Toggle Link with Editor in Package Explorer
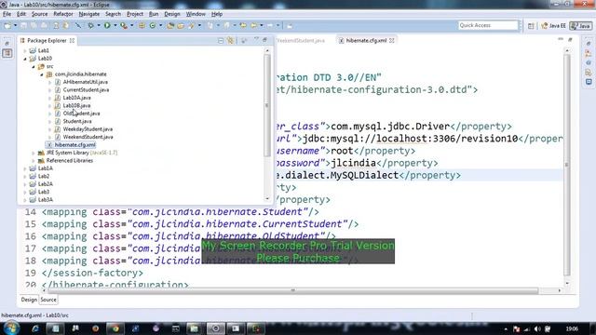This screenshot has width=596, height=335. (230, 41)
